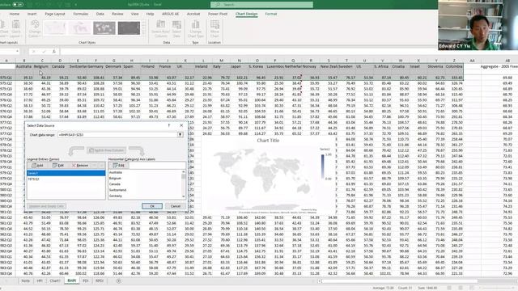The width and height of the screenshot is (518, 291).
Task: Close the Select Data Source dialog
Action: (x=181, y=125)
